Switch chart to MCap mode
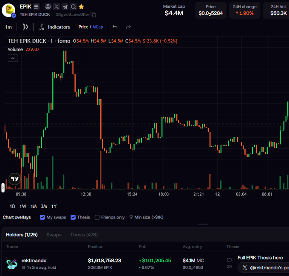 [98, 27]
